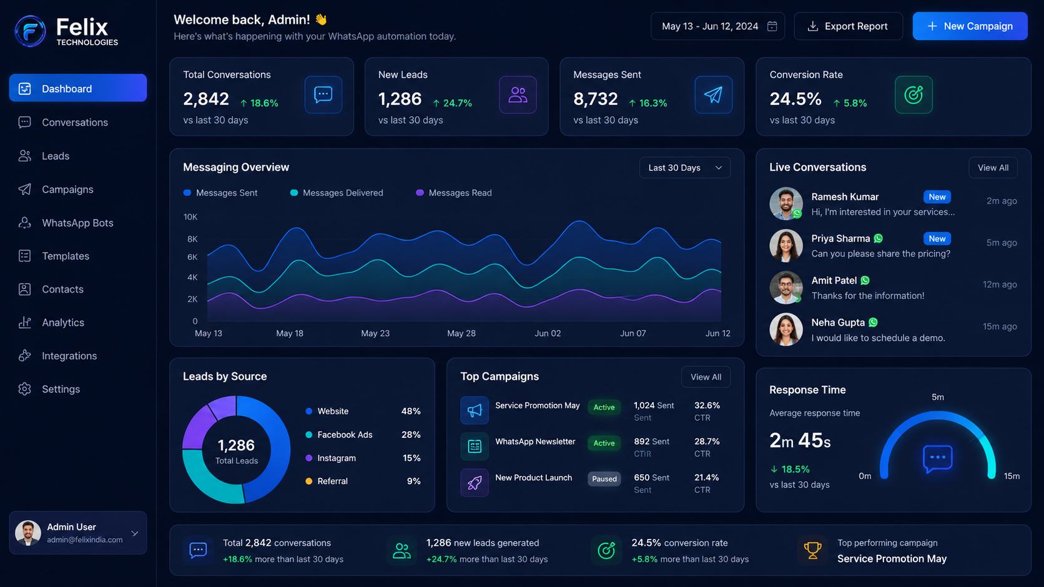Click the Leads by Source donut chart
The height and width of the screenshot is (587, 1044).
point(237,450)
